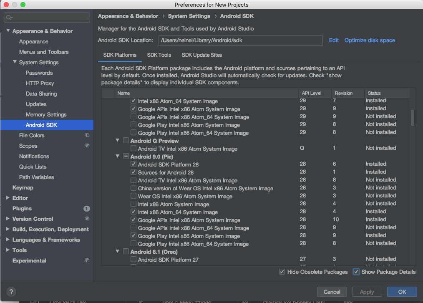This screenshot has height=303, width=423.
Task: Click the Apply button
Action: (x=367, y=292)
